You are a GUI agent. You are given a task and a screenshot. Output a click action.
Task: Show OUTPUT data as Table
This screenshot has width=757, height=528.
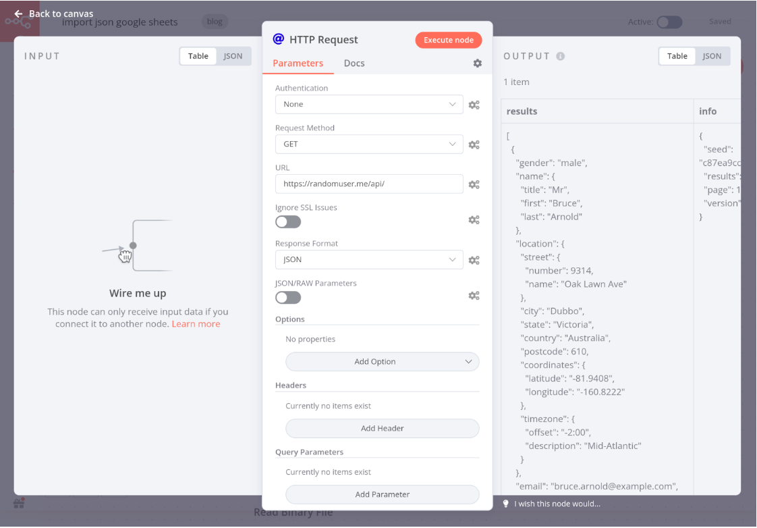[x=677, y=56]
